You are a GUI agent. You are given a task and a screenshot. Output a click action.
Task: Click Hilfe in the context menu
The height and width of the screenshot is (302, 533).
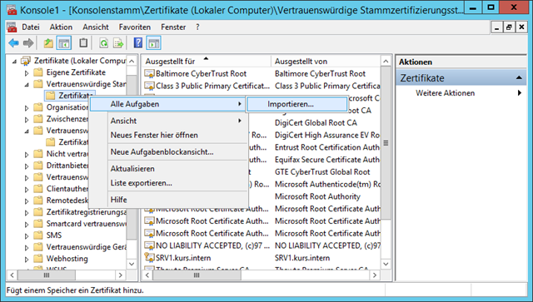tap(168, 200)
